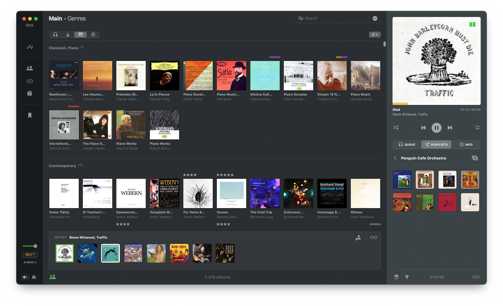Seek in the orange track progress bar
This screenshot has width=503, height=306.
pos(437,103)
